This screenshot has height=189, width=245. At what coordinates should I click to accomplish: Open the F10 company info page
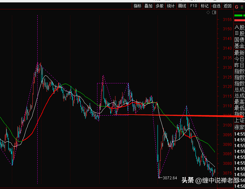tap(194, 6)
